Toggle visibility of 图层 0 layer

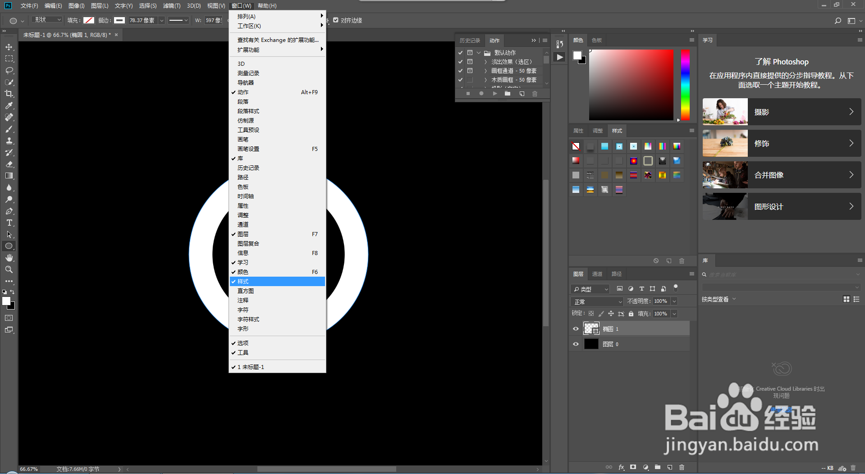coord(576,344)
